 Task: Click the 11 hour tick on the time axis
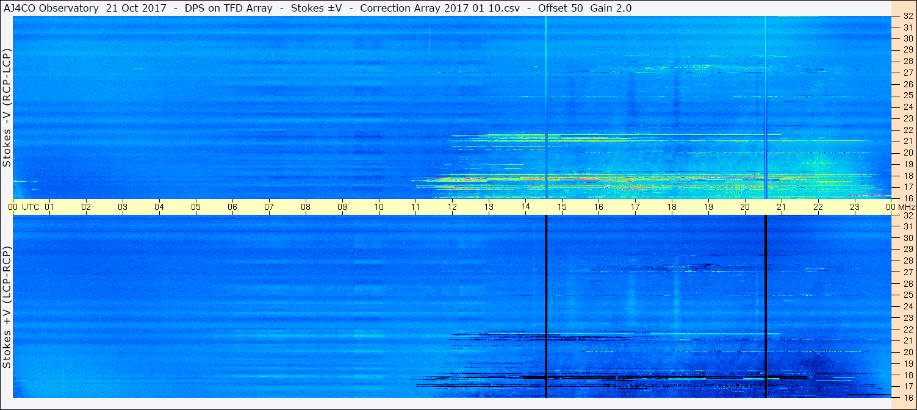(415, 207)
